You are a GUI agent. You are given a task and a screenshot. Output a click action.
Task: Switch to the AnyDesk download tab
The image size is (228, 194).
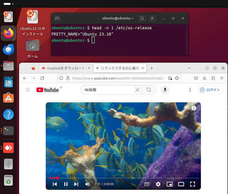(x=66, y=68)
